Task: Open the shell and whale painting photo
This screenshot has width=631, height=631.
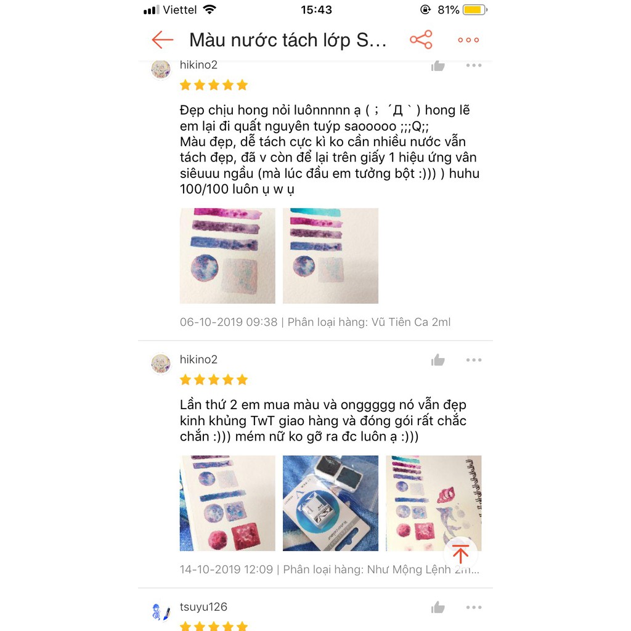Action: (433, 503)
